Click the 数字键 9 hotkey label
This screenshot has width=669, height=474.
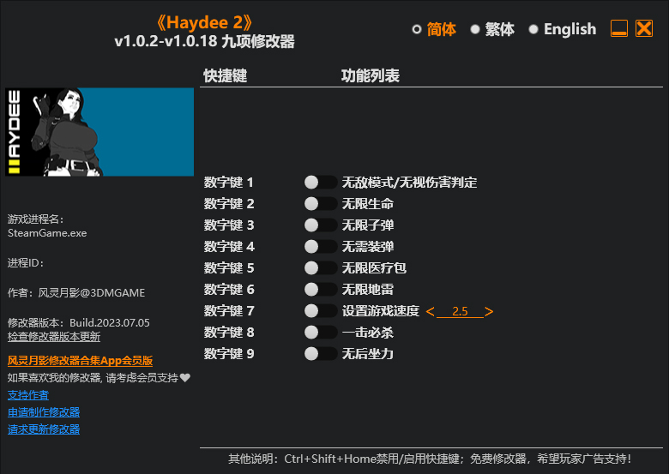pyautogui.click(x=229, y=354)
